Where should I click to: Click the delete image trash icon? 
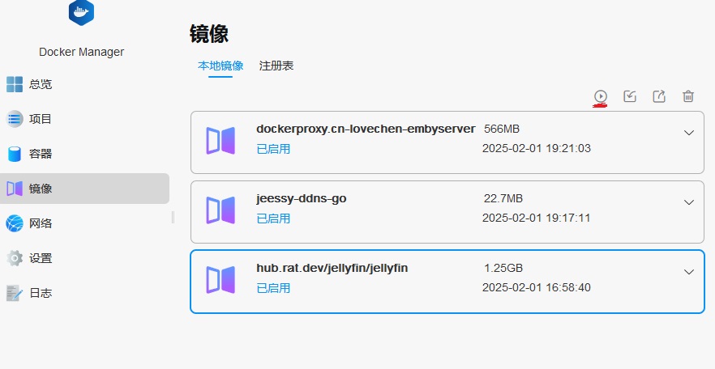point(688,96)
